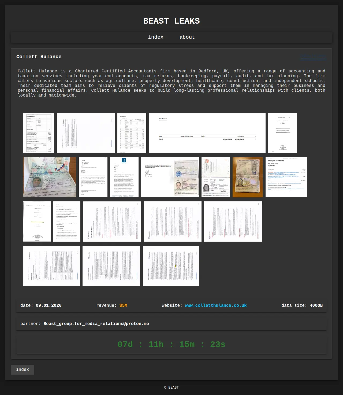Screen dimensions: 343x395
Task: Open the first thumbnail in the third row
Action: click(37, 222)
